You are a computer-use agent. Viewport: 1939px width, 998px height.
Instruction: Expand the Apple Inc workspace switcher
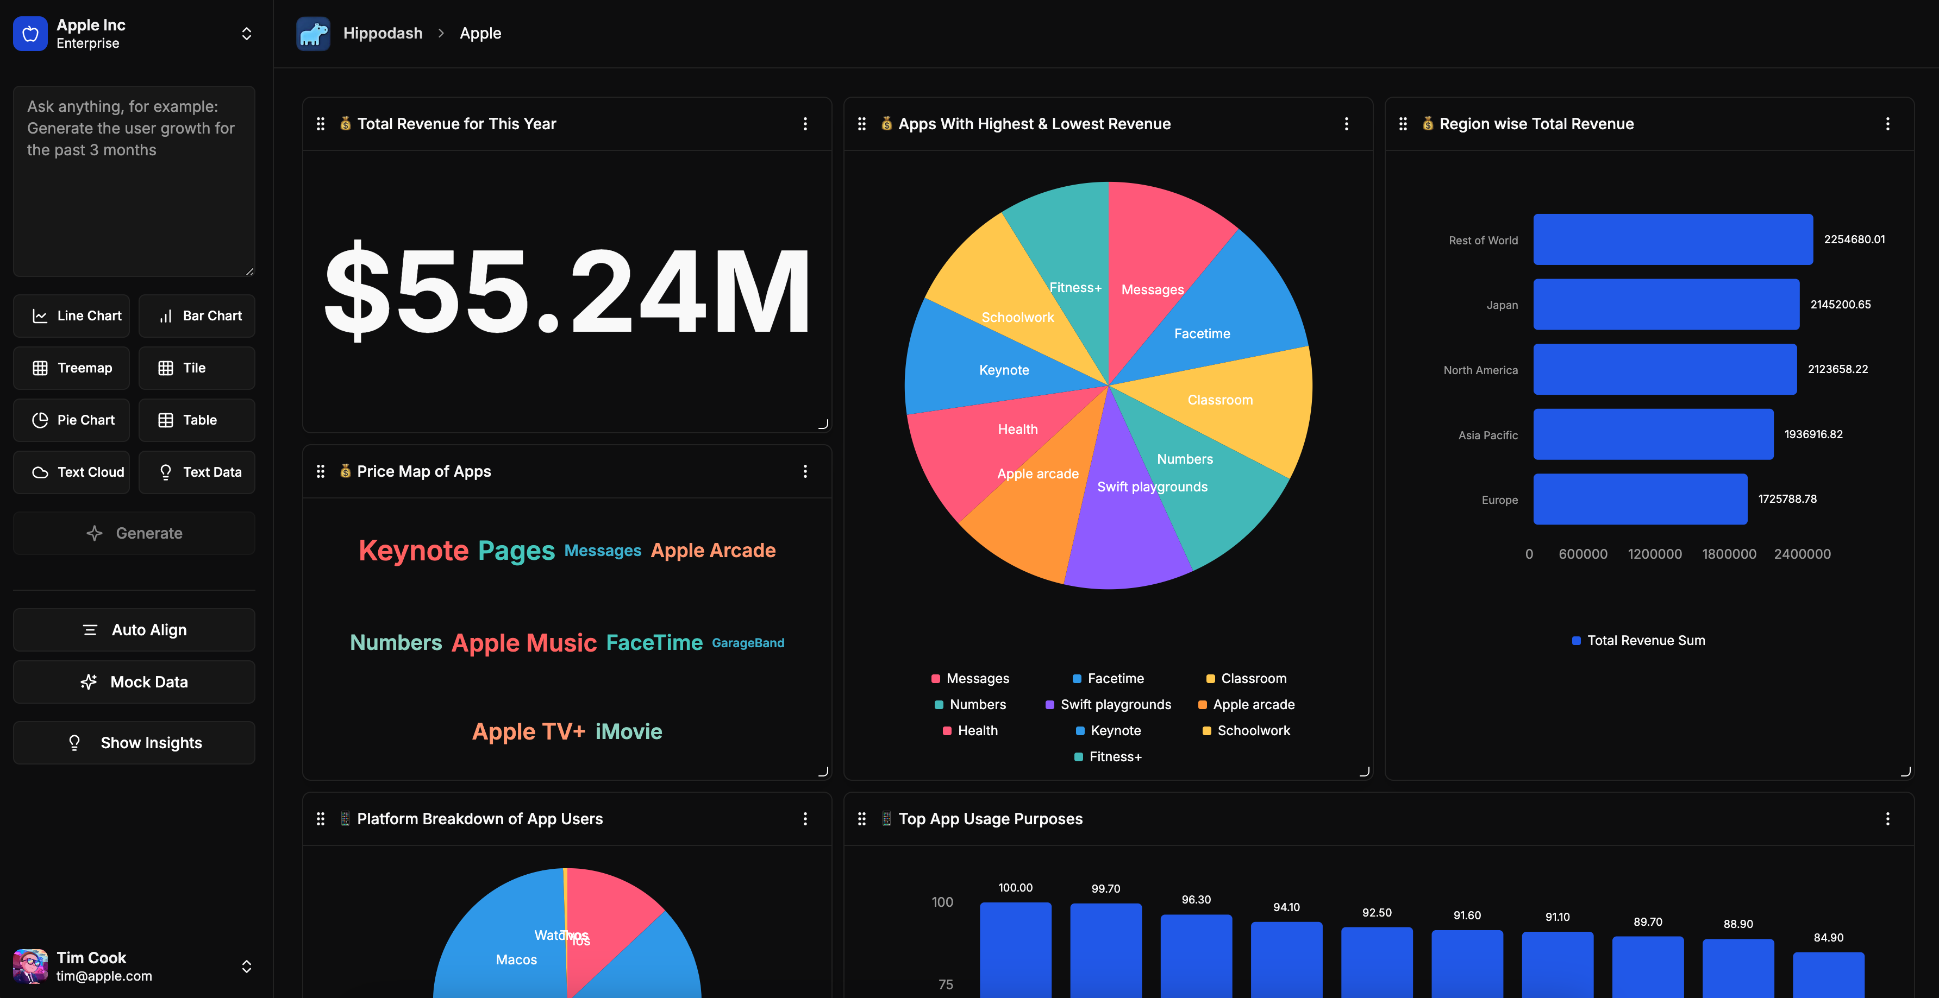[246, 33]
